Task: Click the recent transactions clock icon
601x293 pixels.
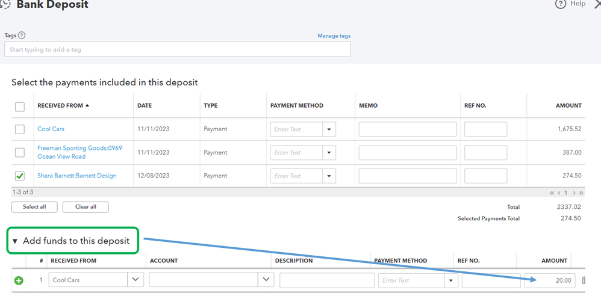Action: [x=5, y=5]
